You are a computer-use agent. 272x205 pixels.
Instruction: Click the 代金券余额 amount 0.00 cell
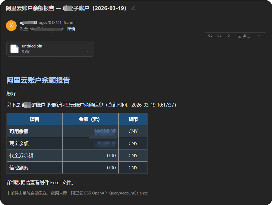(x=112, y=155)
